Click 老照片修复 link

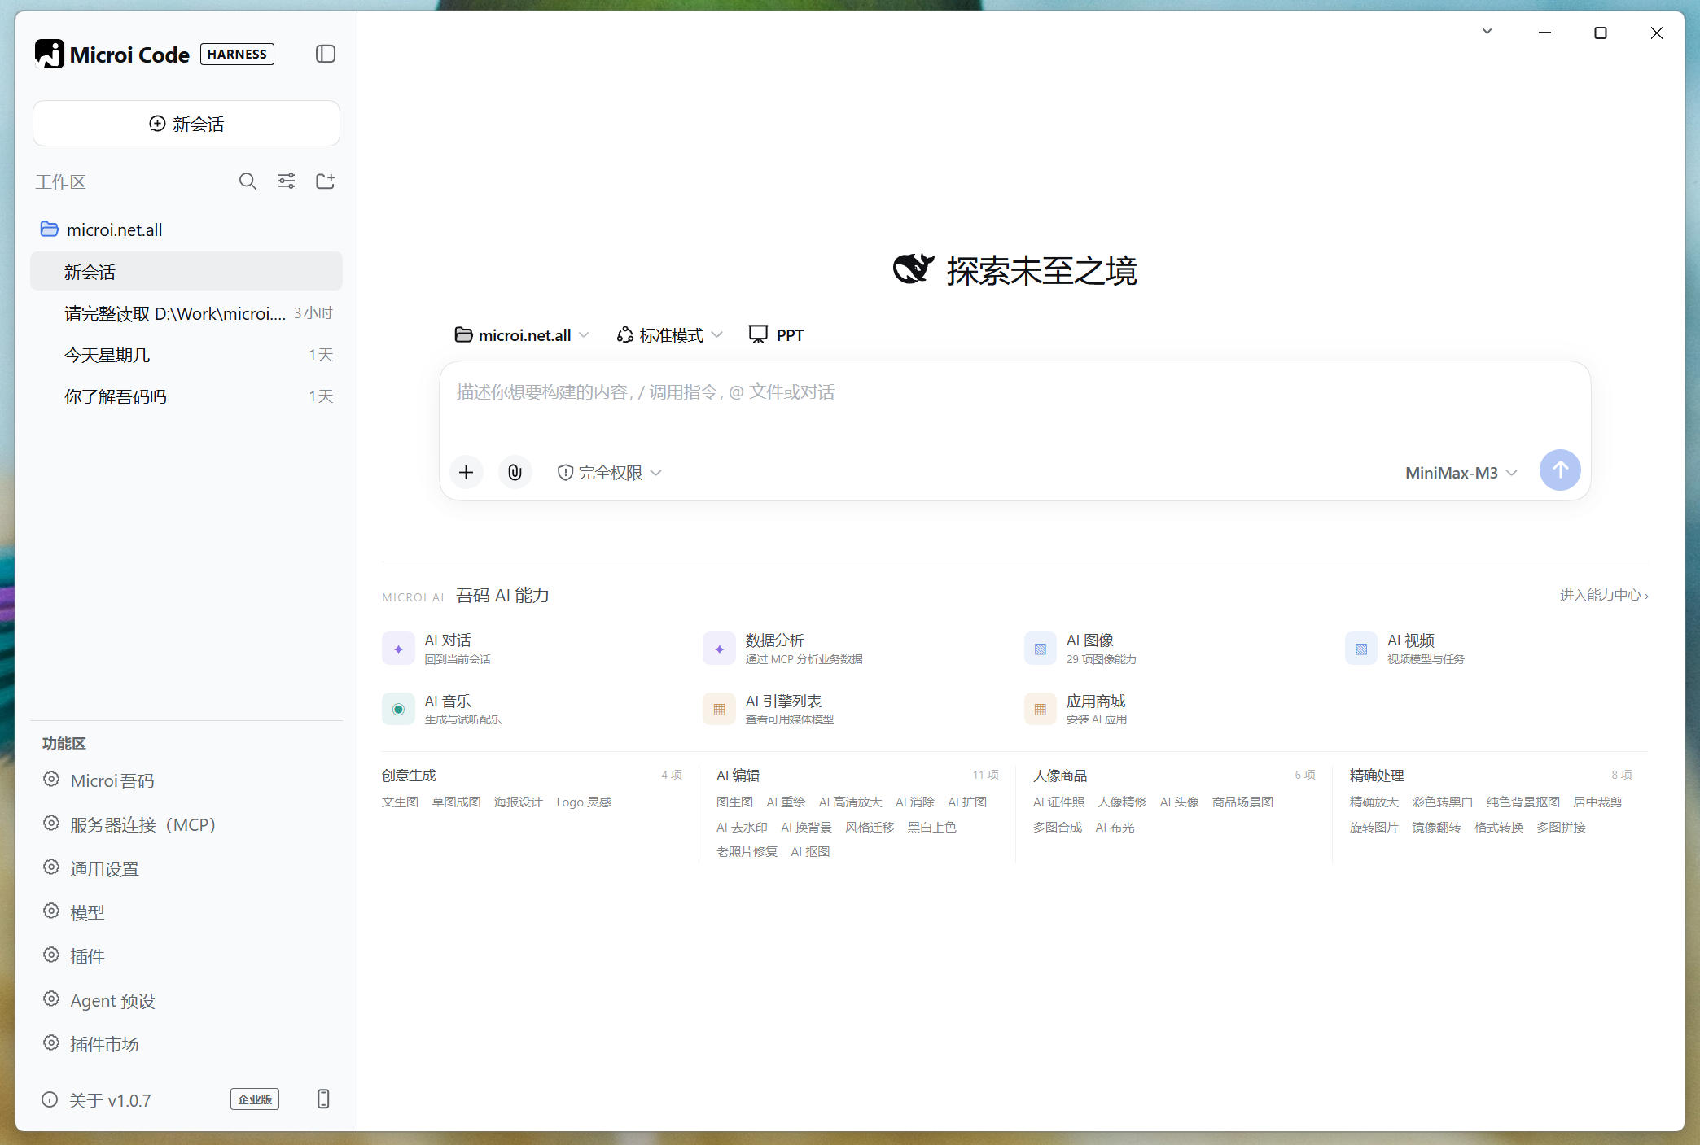(x=747, y=851)
